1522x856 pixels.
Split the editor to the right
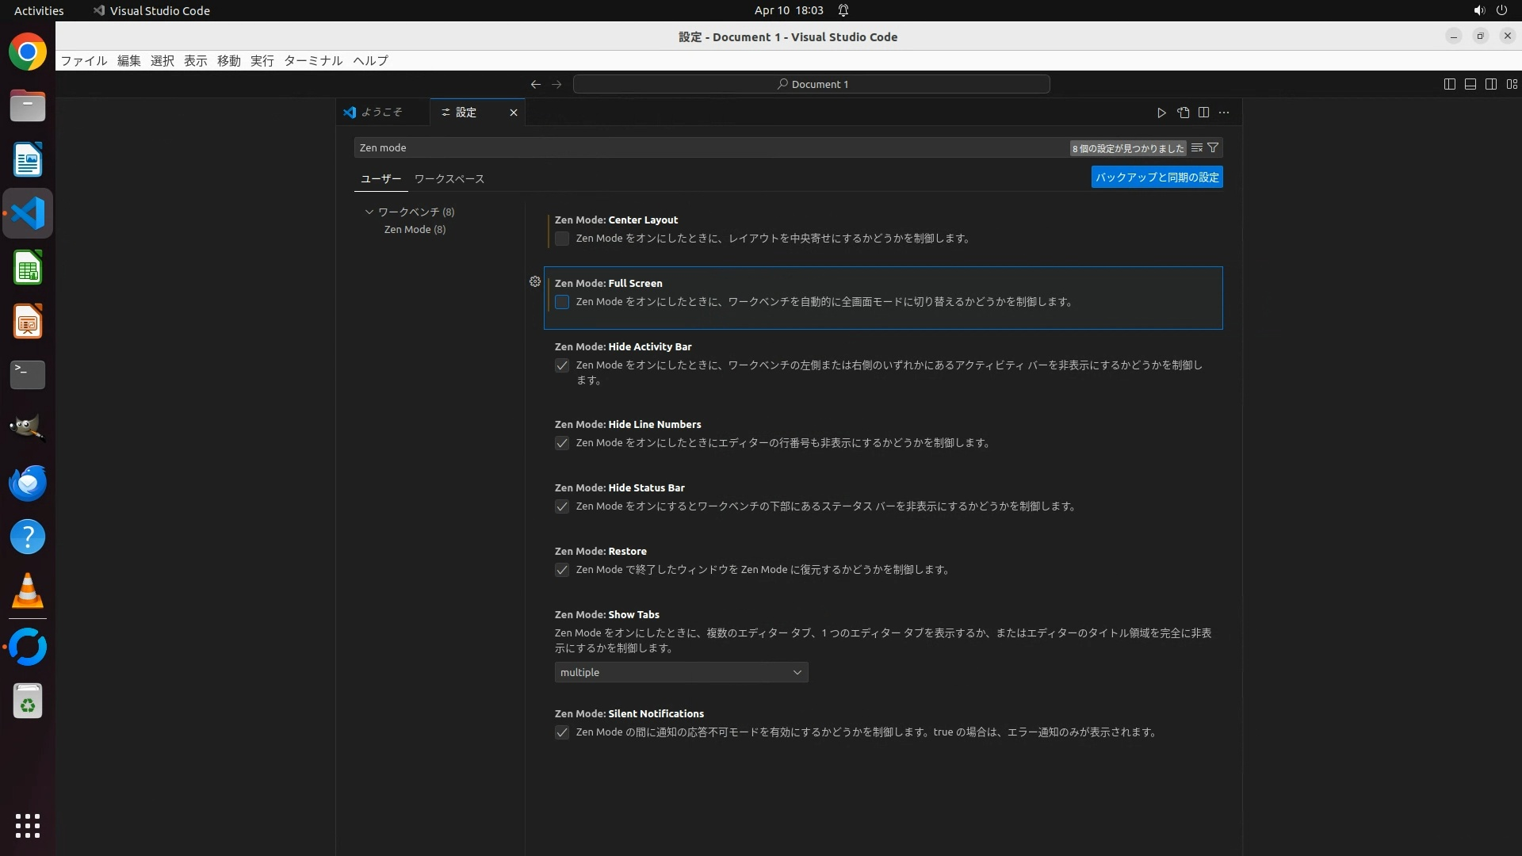pos(1203,113)
